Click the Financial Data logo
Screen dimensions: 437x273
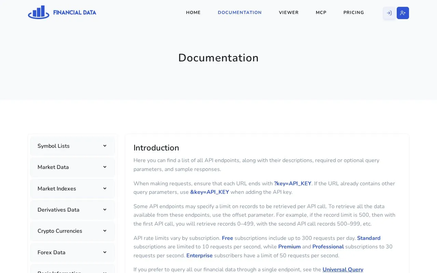62,12
